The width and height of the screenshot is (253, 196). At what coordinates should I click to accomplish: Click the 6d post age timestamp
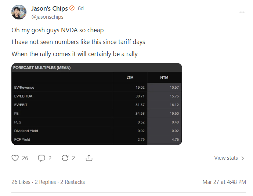(x=81, y=8)
